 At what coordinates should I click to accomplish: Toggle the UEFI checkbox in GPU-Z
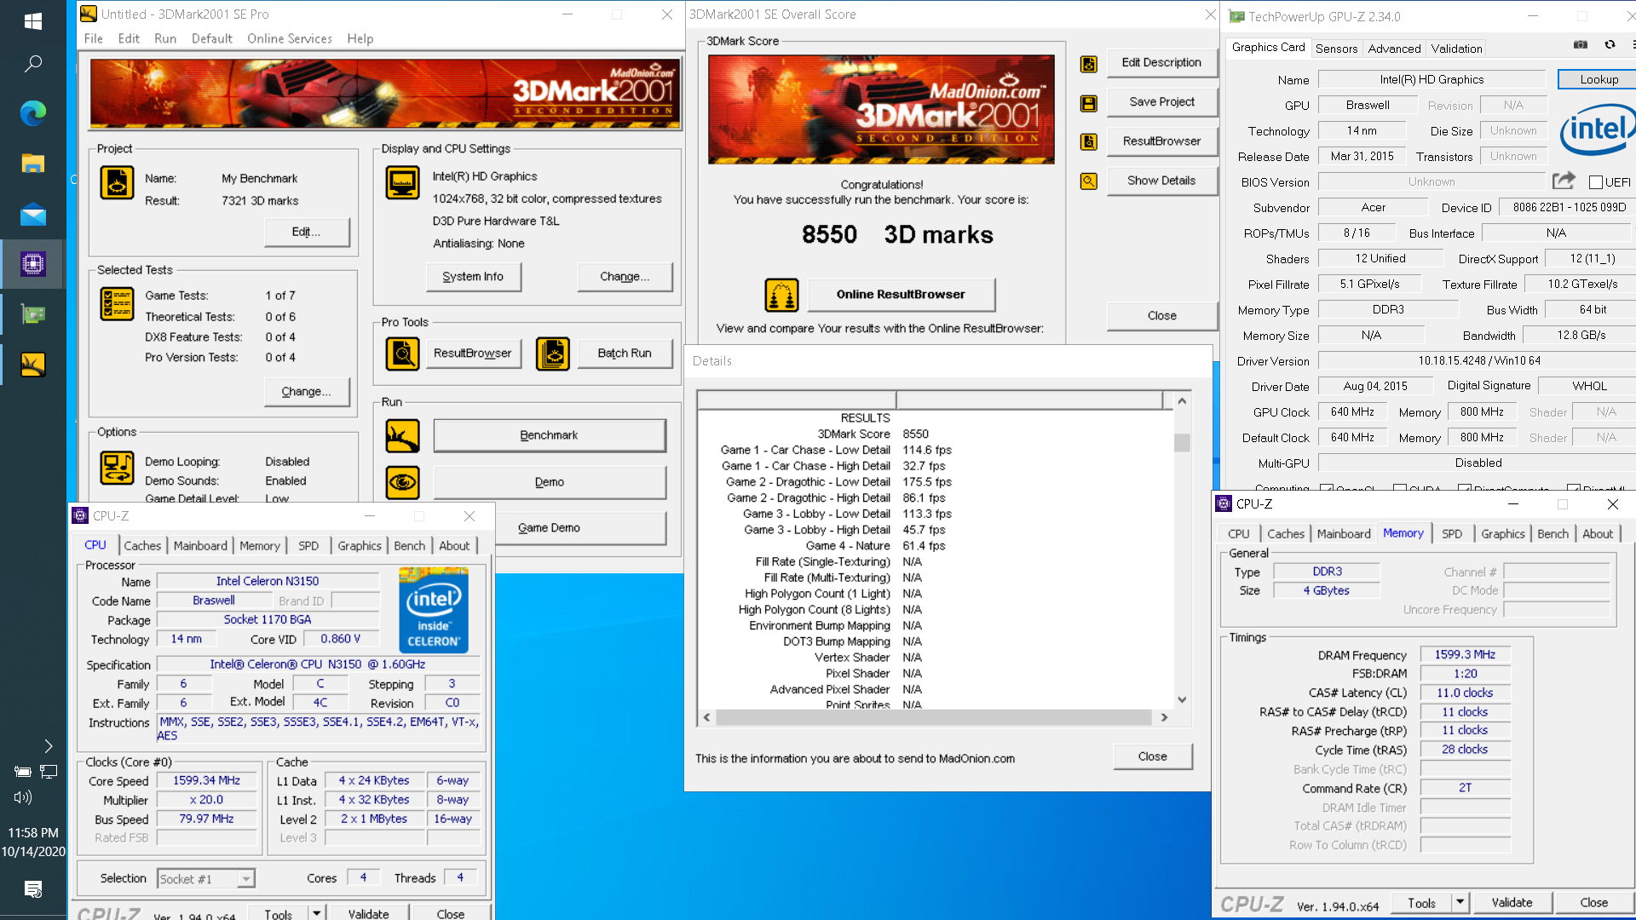tap(1595, 182)
